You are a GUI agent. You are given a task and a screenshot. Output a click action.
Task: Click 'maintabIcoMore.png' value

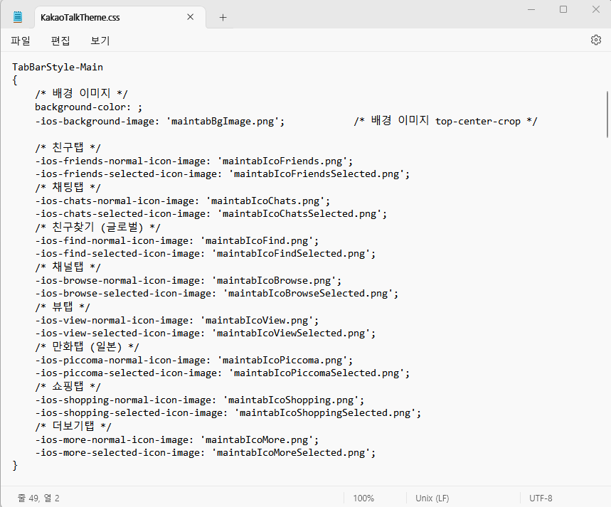(x=259, y=439)
